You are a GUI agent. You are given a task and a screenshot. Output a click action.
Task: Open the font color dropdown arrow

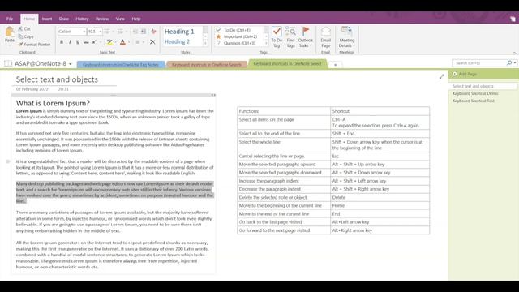click(129, 42)
